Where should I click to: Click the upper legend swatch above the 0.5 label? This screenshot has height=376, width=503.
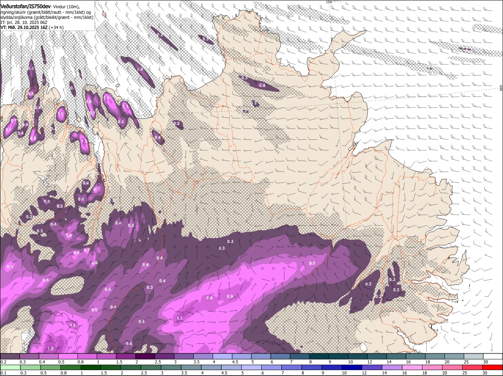pos(68,356)
